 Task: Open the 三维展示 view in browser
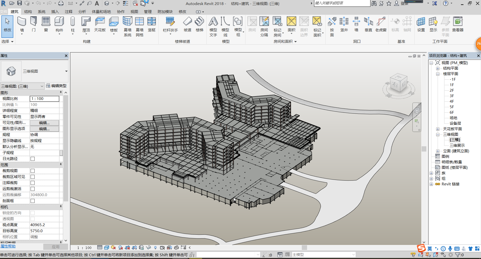[x=457, y=146]
